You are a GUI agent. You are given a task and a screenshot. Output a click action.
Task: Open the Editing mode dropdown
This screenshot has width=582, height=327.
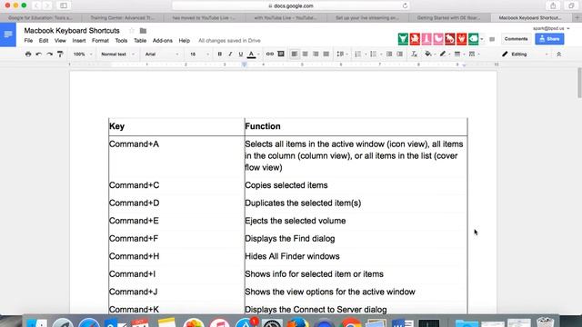[x=525, y=54]
